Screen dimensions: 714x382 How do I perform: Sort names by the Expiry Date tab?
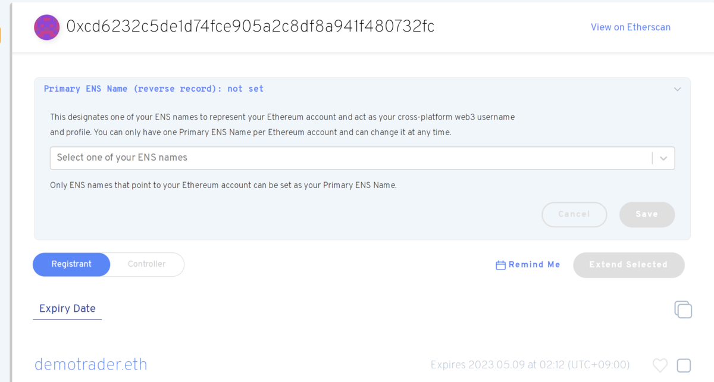pyautogui.click(x=67, y=309)
